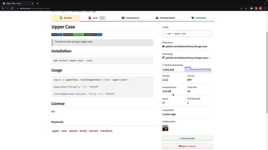This screenshot has height=150, width=268.
Task: View the 159 Dependents tab
Action: [x=165, y=18]
